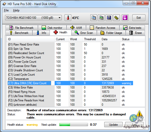Select the (C1) Load Cycle Count row
This screenshot has height=132, width=151.
coord(70,75)
